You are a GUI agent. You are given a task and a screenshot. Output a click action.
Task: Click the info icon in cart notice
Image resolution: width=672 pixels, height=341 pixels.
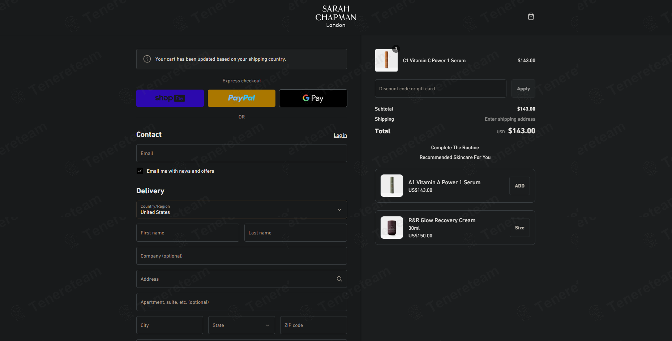point(147,59)
